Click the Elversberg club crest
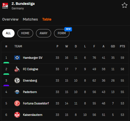The width and height of the screenshot is (130, 121). click(17, 80)
